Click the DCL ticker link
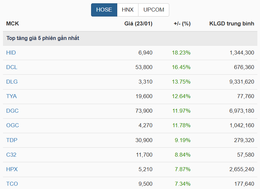The image size is (260, 189). [12, 67]
